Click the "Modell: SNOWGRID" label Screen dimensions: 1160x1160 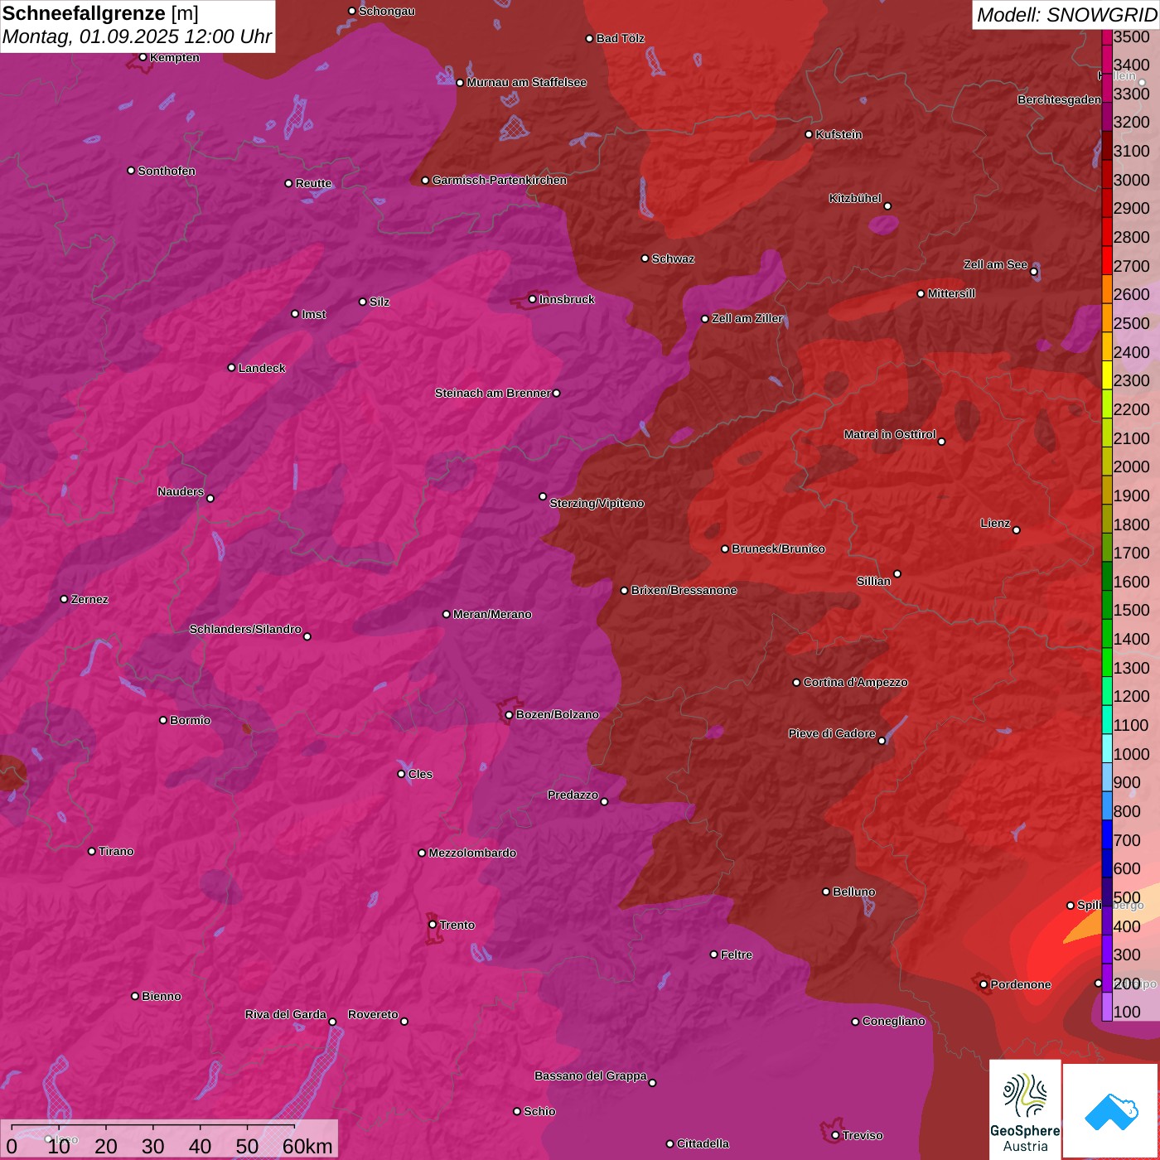tap(1066, 15)
